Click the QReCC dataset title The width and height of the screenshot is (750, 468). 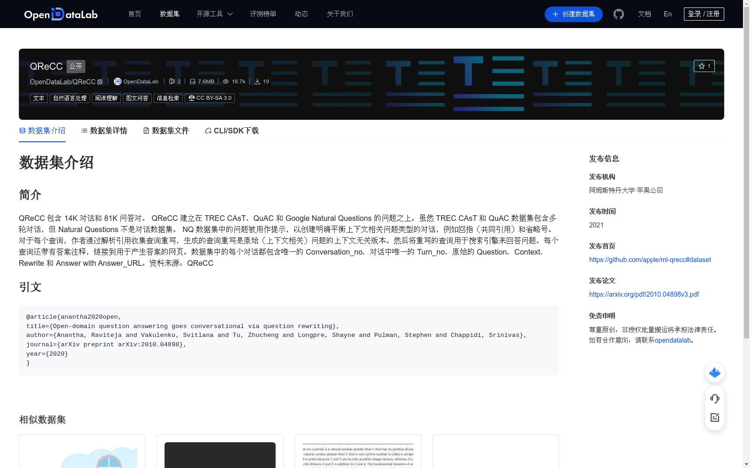click(46, 66)
